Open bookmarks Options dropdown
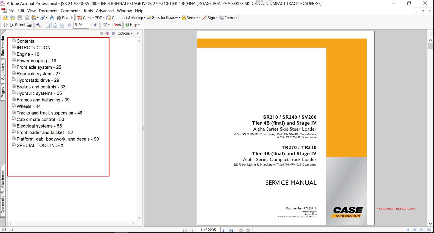 click(125, 33)
